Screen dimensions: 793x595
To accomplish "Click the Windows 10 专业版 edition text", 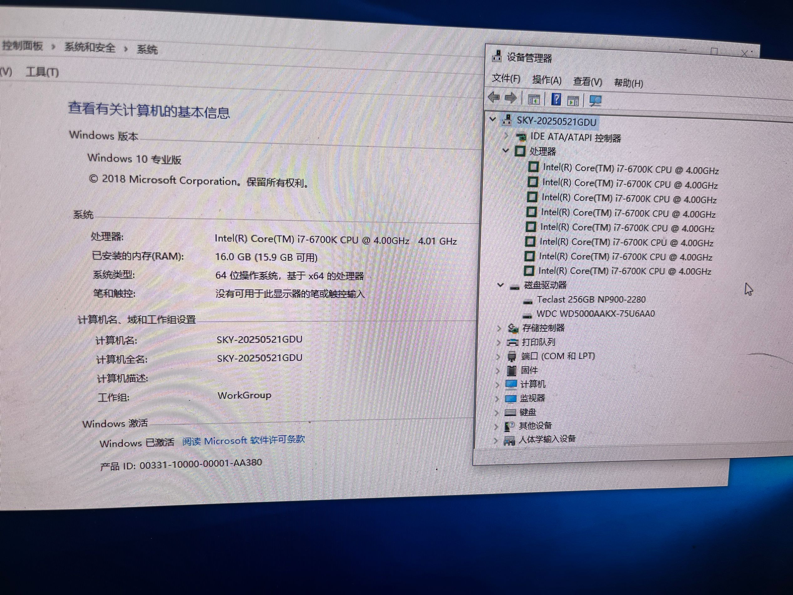I will tap(134, 158).
